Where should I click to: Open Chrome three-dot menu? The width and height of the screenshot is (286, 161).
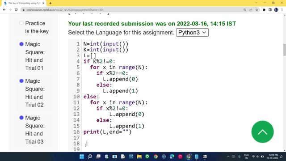point(282,10)
